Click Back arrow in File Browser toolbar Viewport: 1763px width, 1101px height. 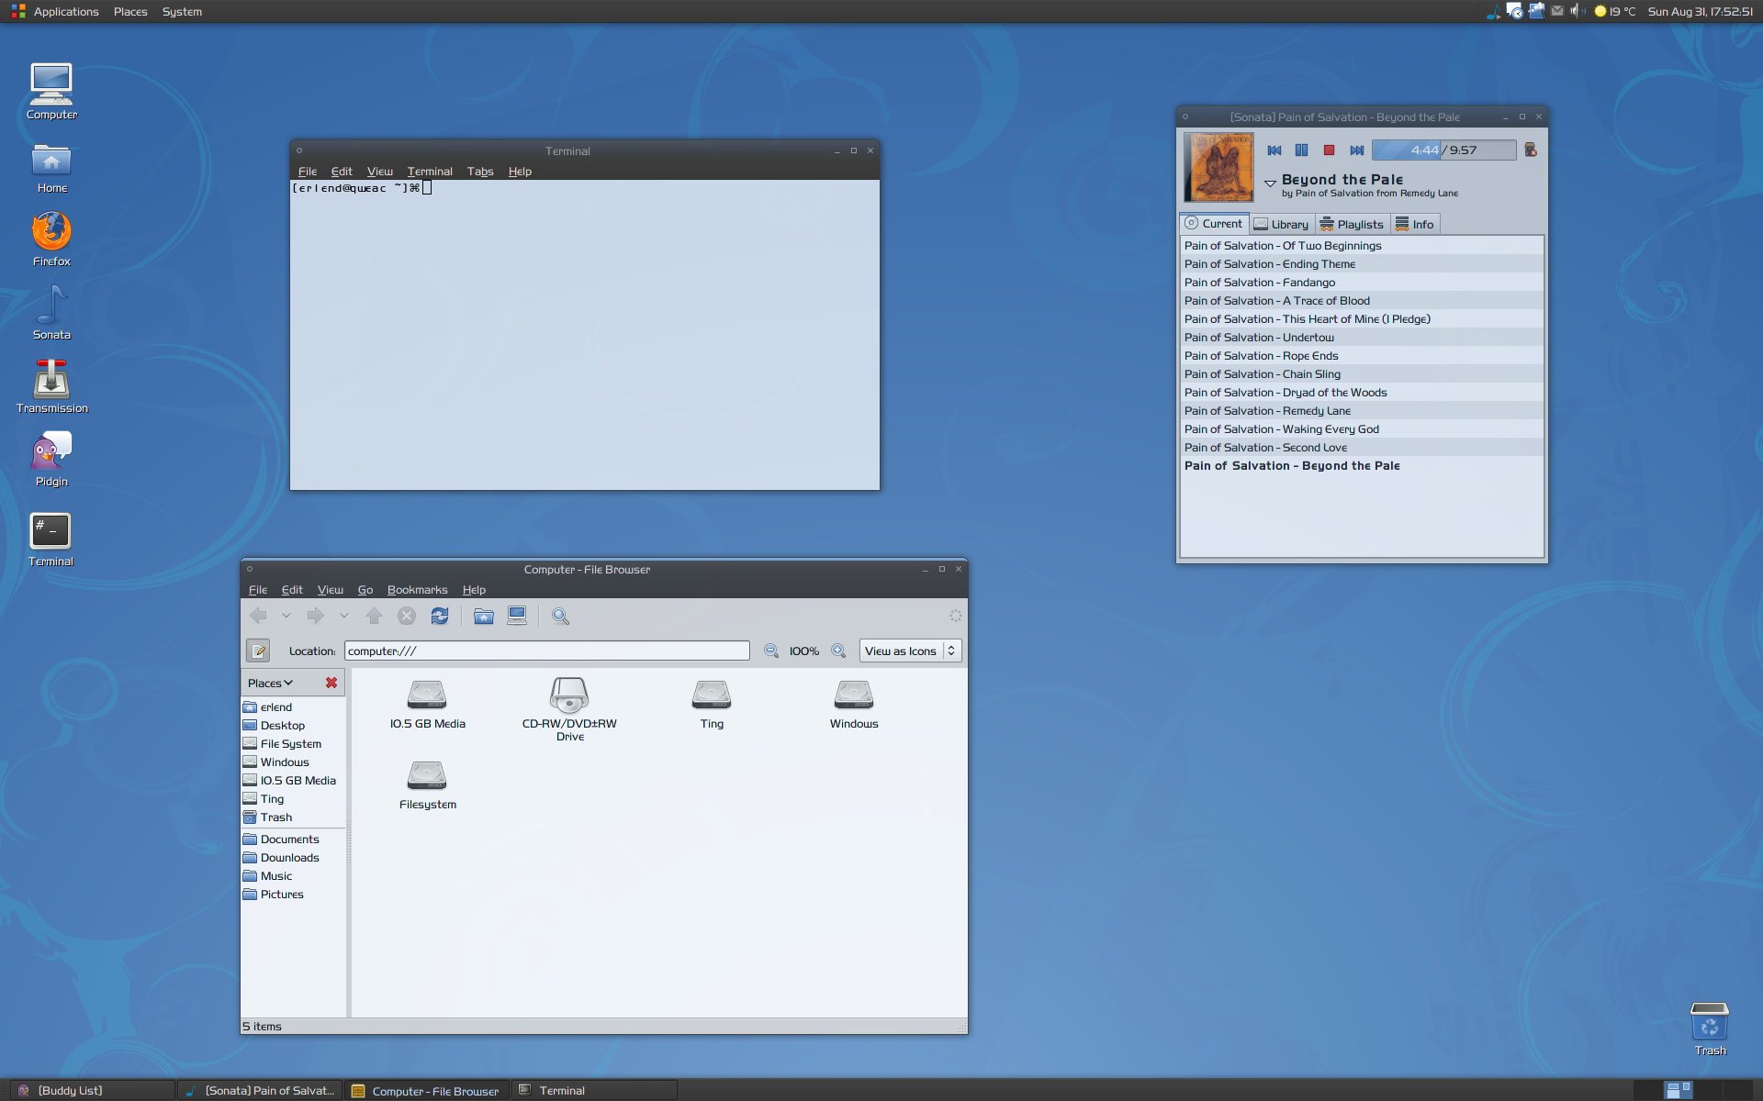(x=259, y=616)
